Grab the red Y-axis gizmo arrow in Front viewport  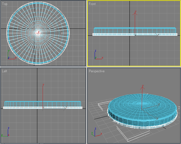coord(135,23)
